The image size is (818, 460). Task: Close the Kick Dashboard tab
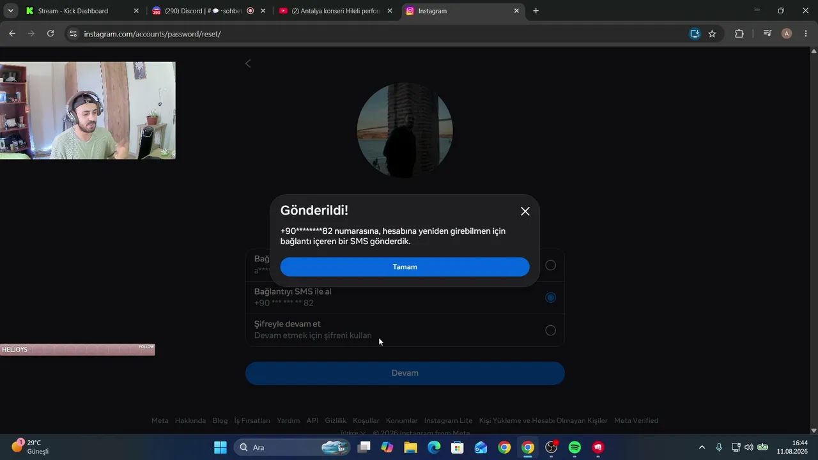click(x=136, y=11)
